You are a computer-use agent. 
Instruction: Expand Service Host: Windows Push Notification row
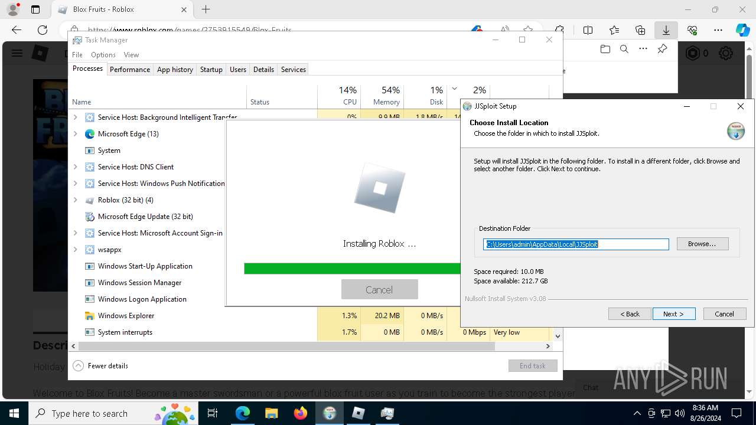click(75, 184)
